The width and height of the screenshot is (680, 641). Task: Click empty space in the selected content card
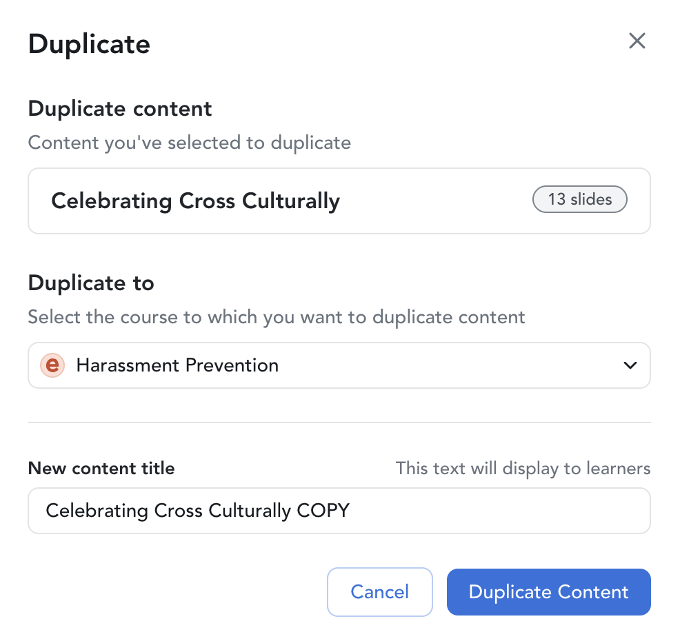click(434, 201)
